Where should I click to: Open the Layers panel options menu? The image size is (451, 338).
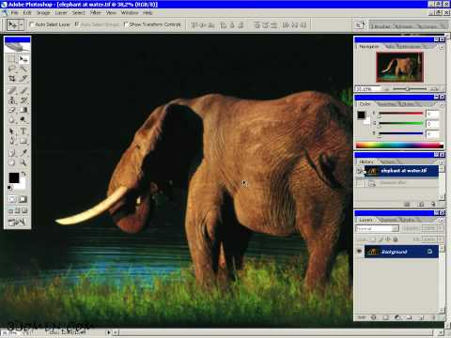(442, 221)
